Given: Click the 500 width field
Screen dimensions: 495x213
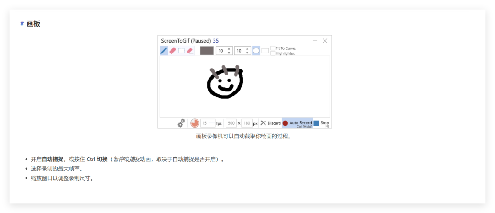Looking at the screenshot, I should pos(231,123).
